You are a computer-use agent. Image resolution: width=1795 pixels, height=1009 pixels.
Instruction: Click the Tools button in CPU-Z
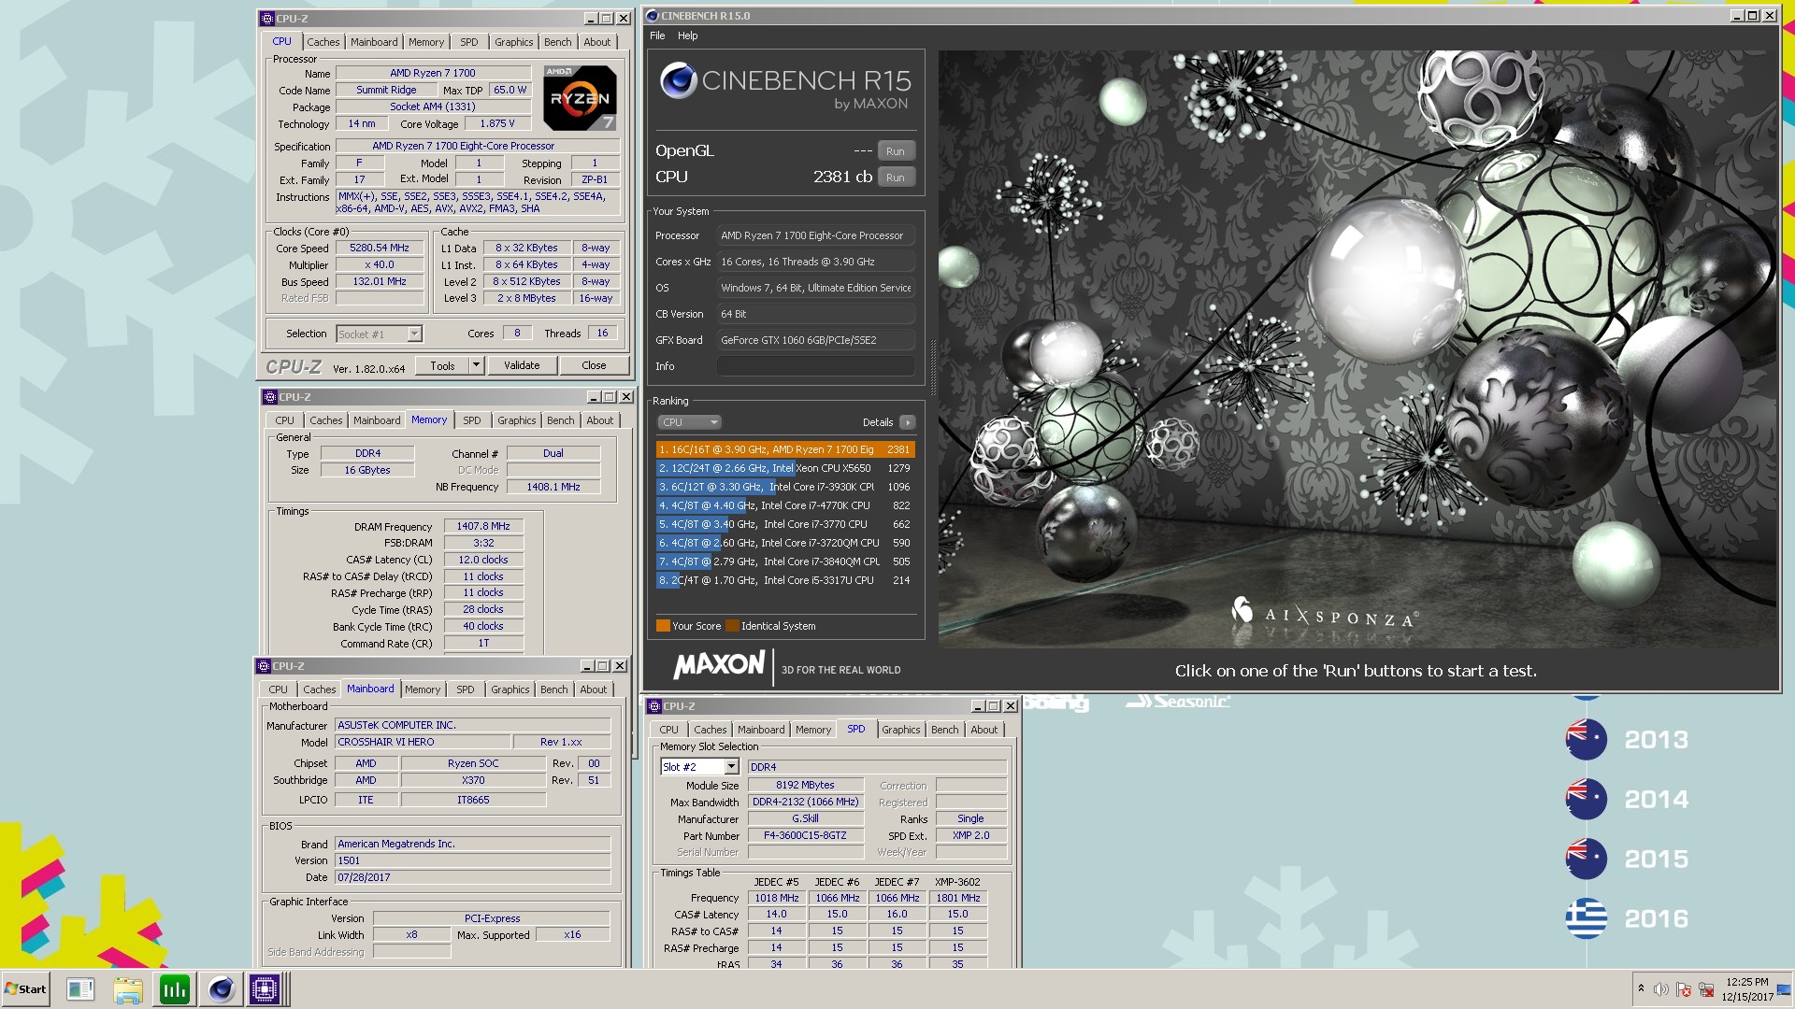(442, 365)
